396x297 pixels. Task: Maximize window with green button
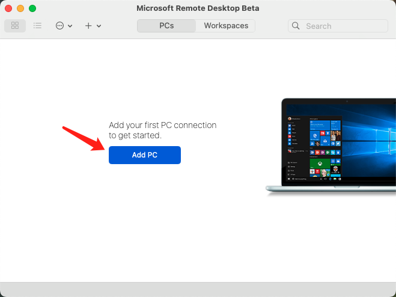tap(32, 8)
